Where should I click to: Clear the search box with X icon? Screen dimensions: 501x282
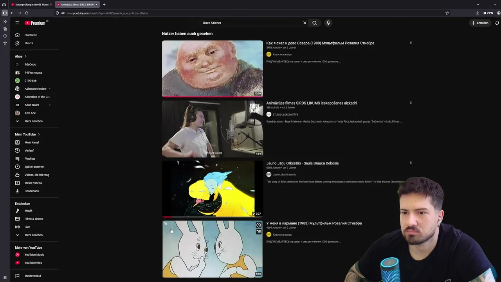click(305, 23)
